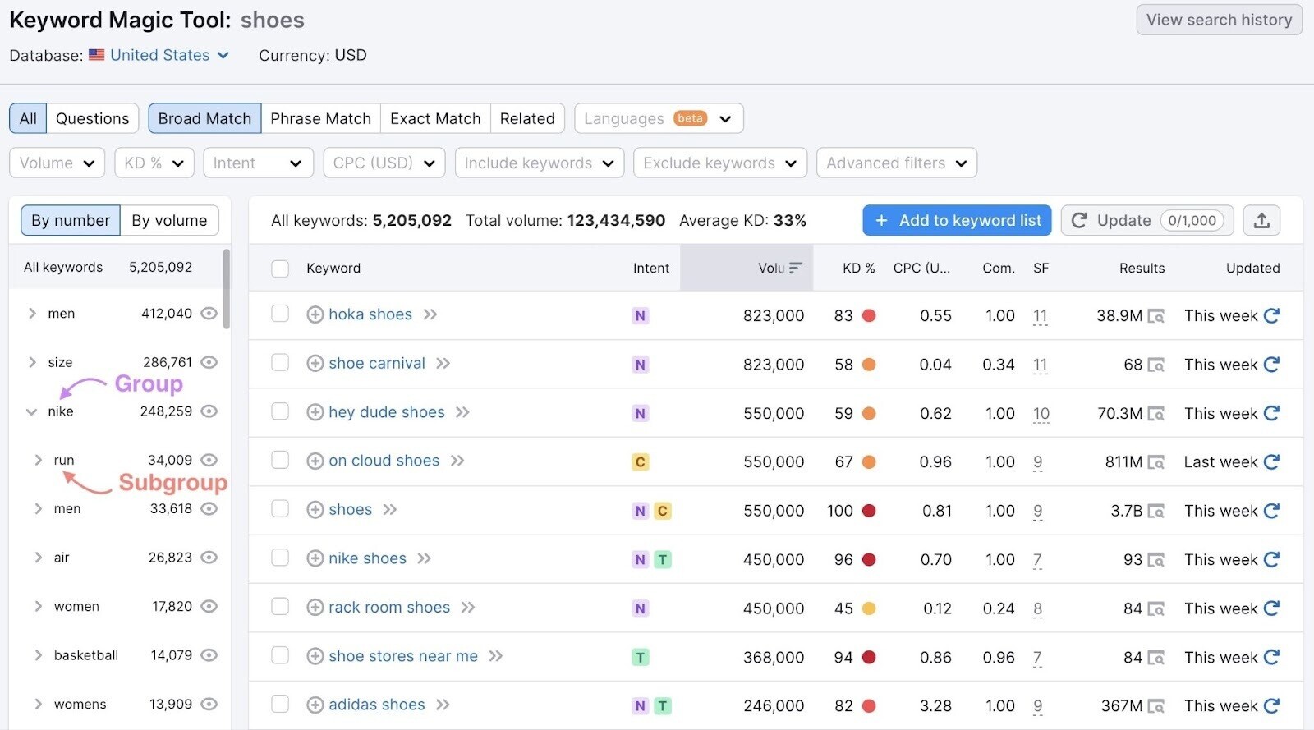Screen dimensions: 1314x730
Task: Click SF value 11 for hoka shoes
Action: click(1041, 316)
